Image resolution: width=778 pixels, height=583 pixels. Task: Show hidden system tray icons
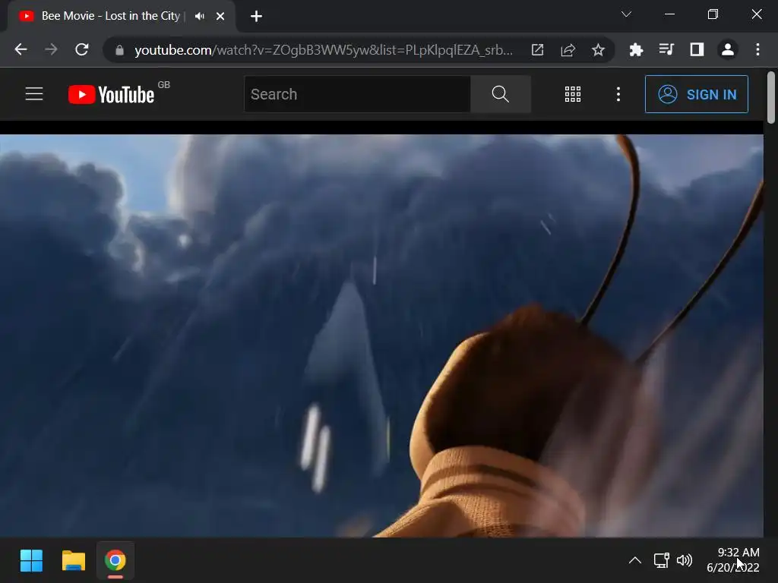(634, 561)
